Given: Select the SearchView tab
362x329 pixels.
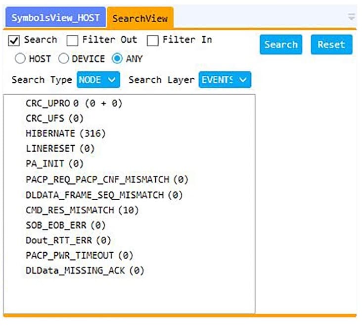Looking at the screenshot, I should (140, 19).
